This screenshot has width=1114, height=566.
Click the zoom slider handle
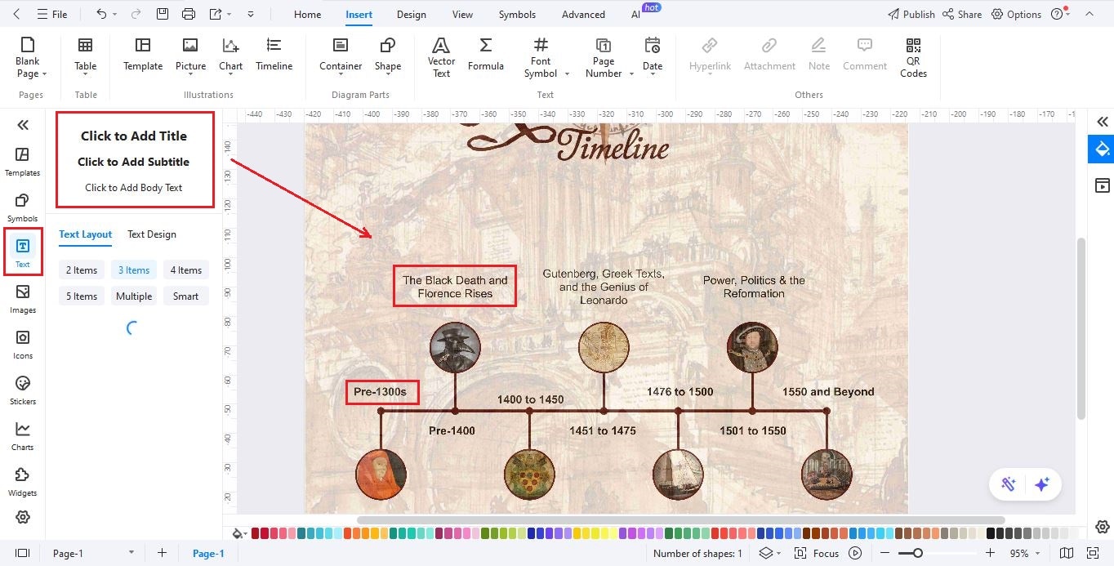(x=918, y=553)
